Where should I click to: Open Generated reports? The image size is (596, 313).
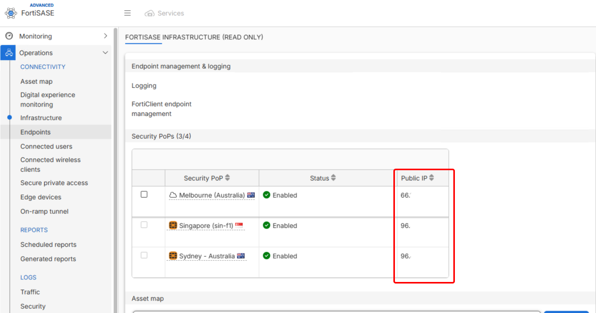point(48,259)
